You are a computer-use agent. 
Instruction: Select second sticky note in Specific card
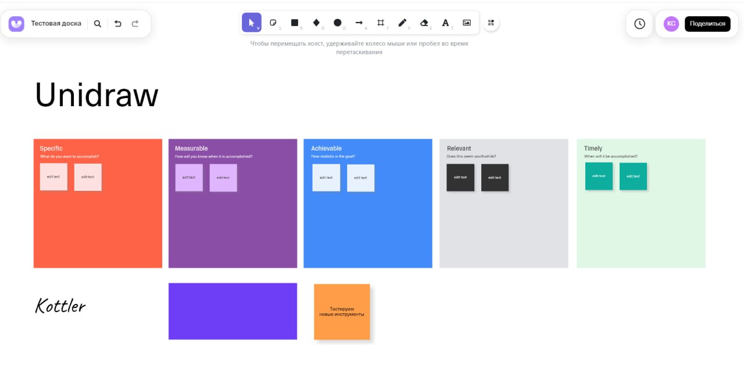pos(88,177)
